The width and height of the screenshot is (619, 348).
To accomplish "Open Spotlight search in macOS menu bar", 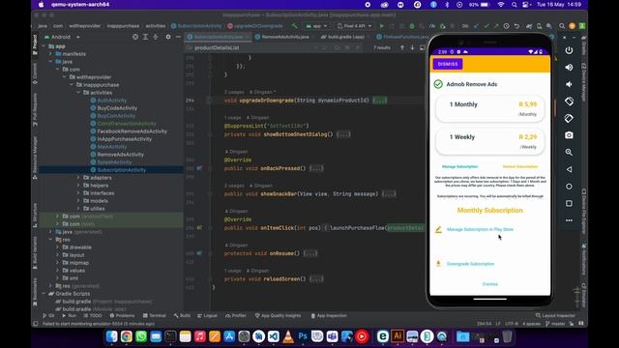I will [514, 5].
